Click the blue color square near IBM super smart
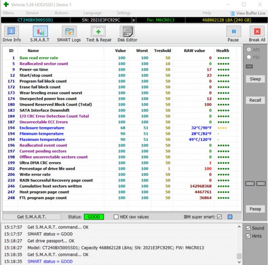Image resolution: width=268 pixels, height=265 pixels. (230, 217)
